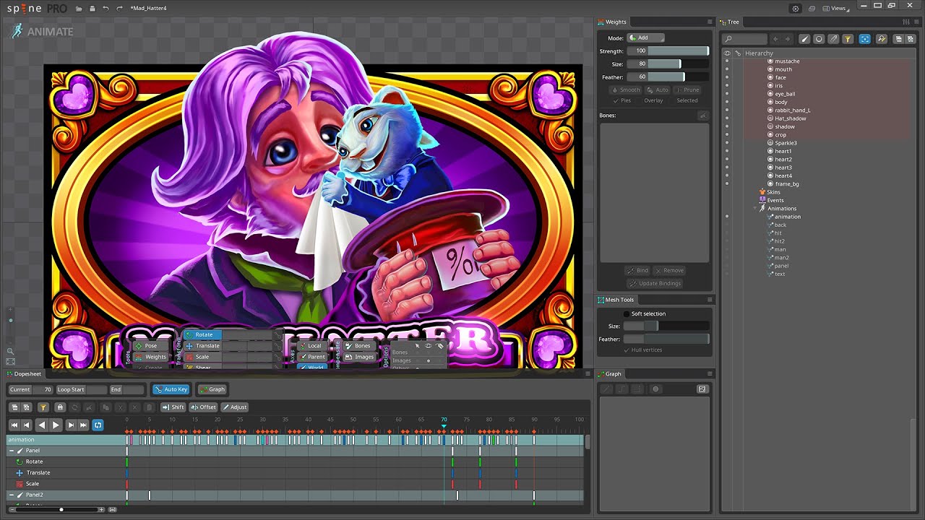Toggle Bones compensation
This screenshot has width=925, height=520.
coord(358,346)
